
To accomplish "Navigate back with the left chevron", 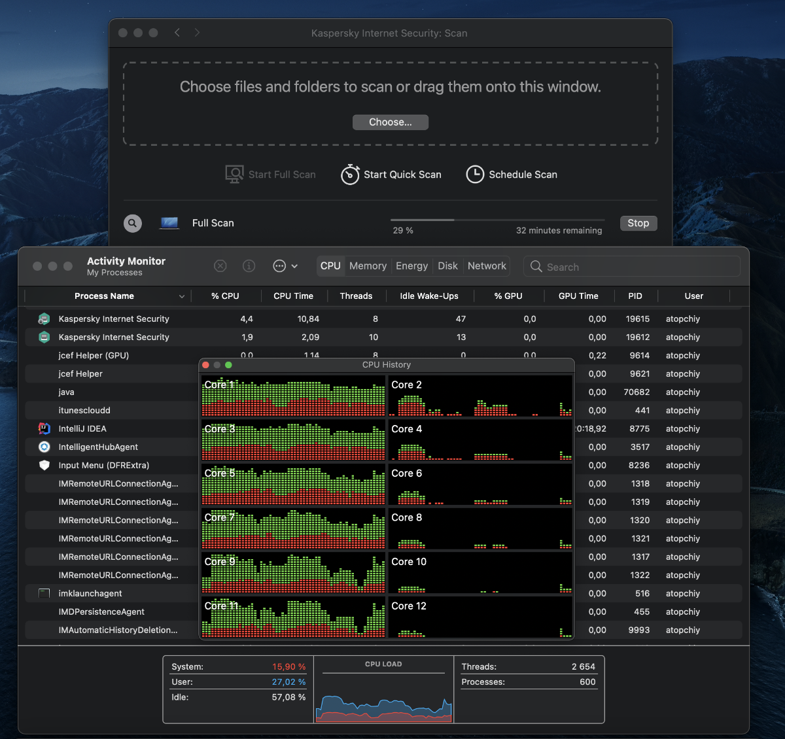I will [177, 33].
